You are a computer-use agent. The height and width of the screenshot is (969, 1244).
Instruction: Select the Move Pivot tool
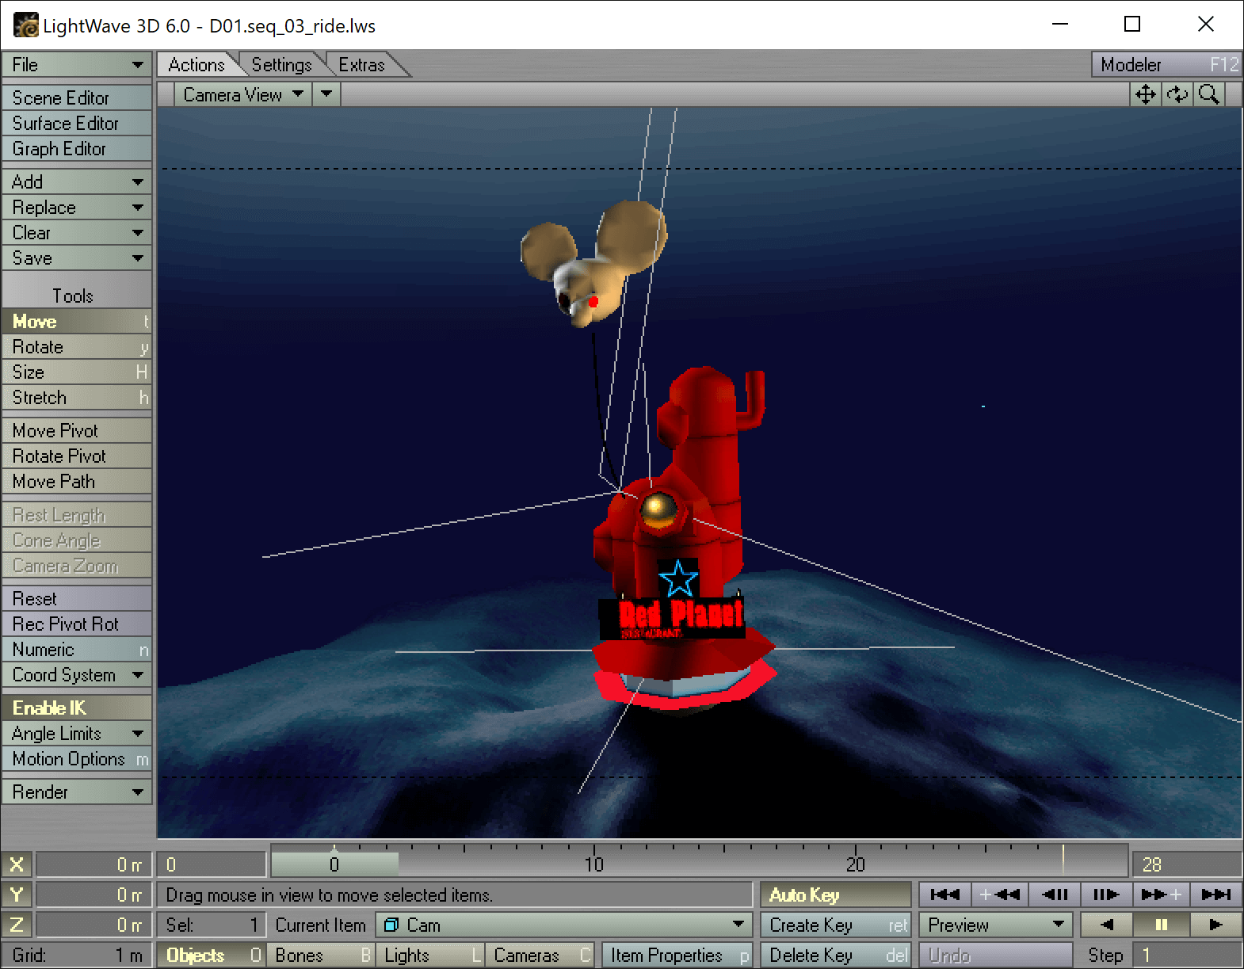tap(77, 430)
